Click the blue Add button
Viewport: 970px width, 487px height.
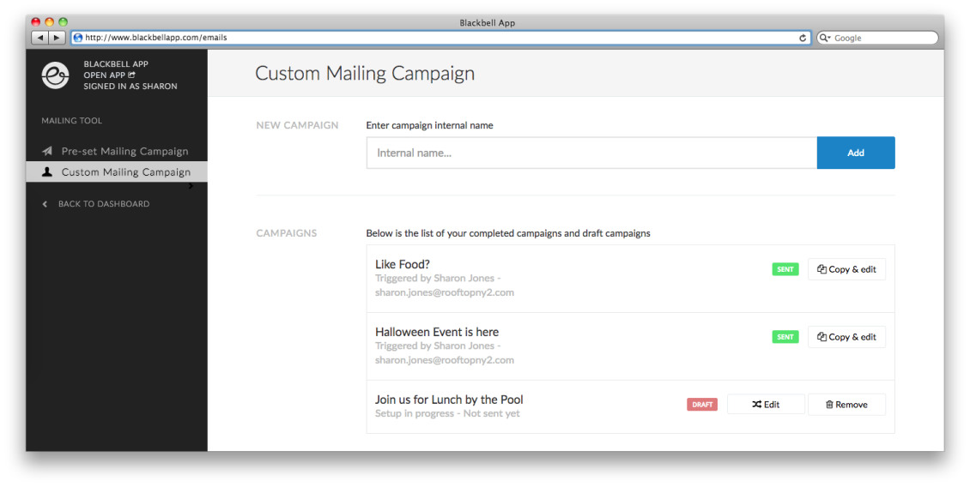(x=856, y=153)
